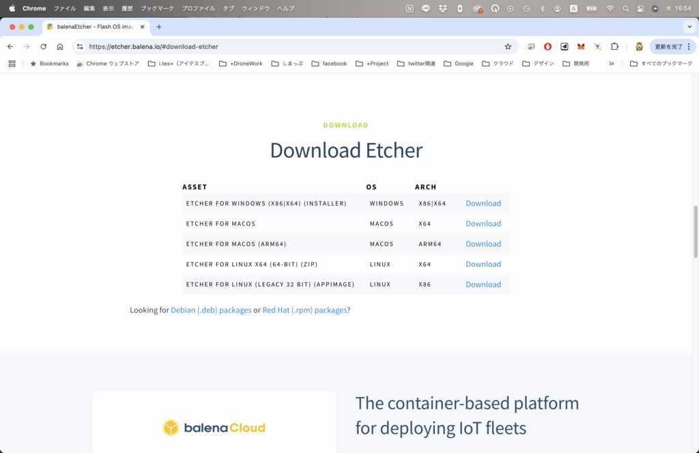Open Spotlight search in the menu bar
The image size is (699, 453).
click(x=625, y=8)
